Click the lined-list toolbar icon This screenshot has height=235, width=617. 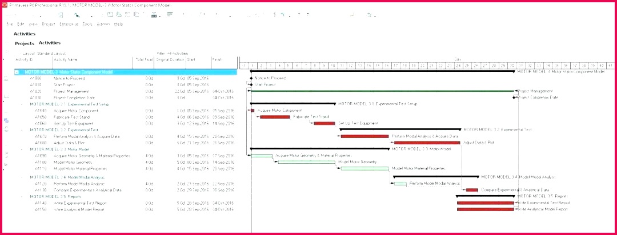[x=170, y=14]
